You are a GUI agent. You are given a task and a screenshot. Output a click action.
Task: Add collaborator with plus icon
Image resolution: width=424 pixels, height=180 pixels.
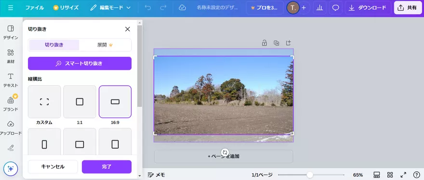[304, 8]
